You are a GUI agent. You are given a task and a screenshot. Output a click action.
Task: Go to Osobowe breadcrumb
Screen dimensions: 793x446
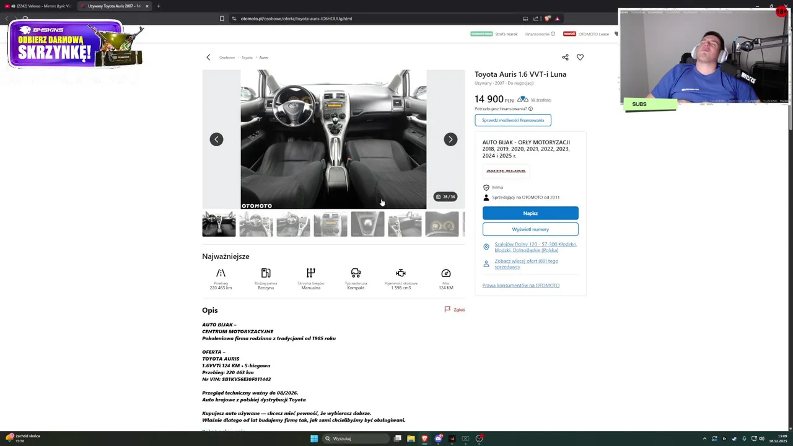point(227,58)
